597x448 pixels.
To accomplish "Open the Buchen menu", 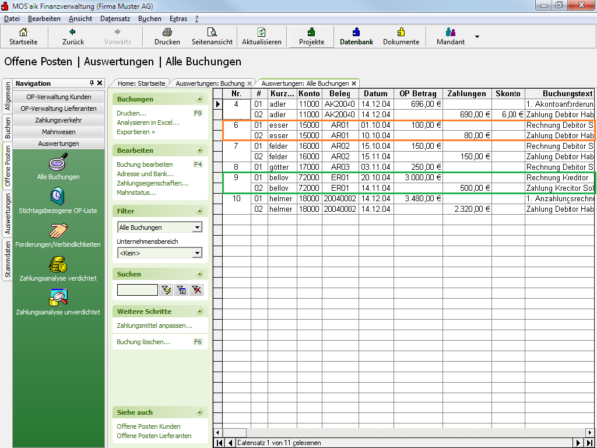I will tap(150, 19).
